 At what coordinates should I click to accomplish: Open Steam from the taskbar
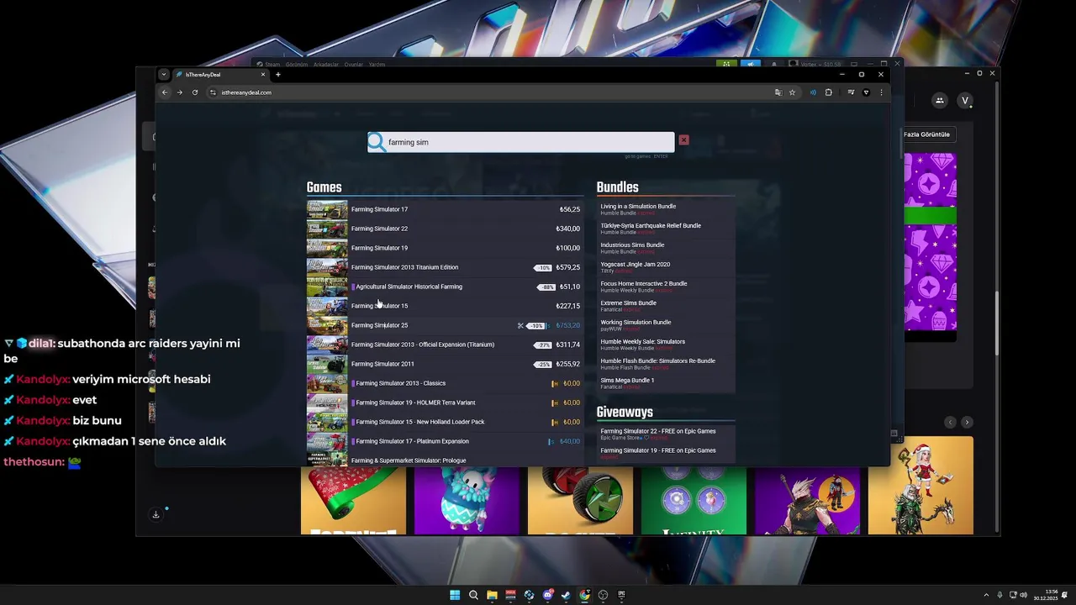pos(566,595)
